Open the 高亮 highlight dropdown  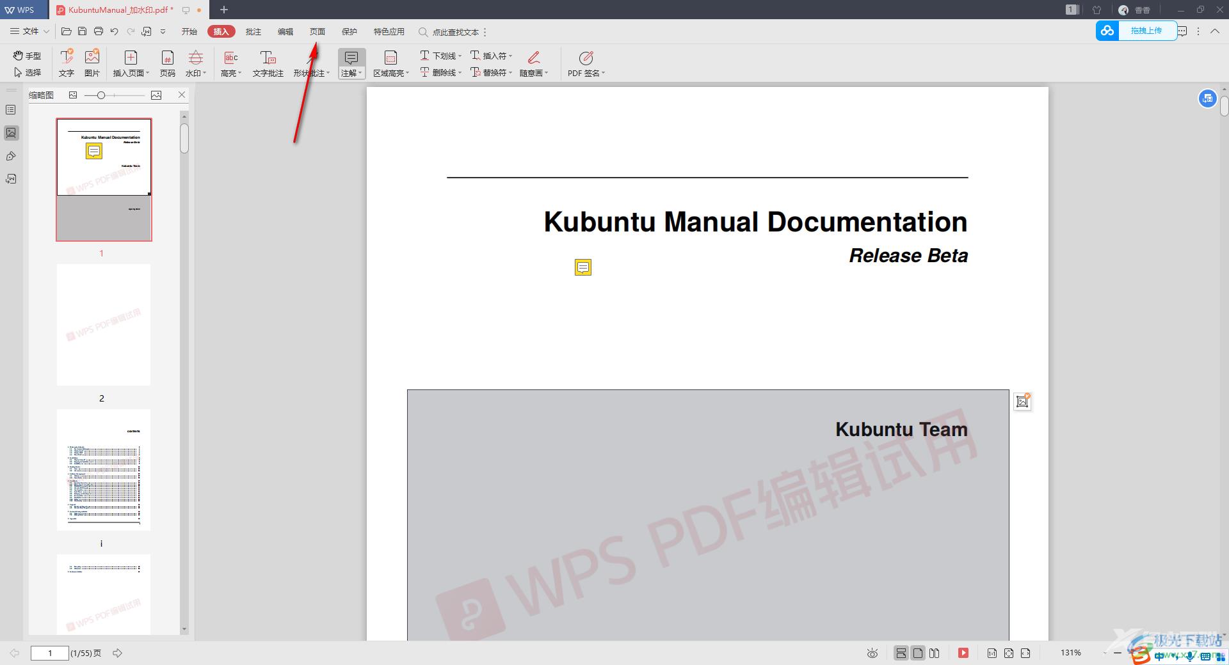231,63
